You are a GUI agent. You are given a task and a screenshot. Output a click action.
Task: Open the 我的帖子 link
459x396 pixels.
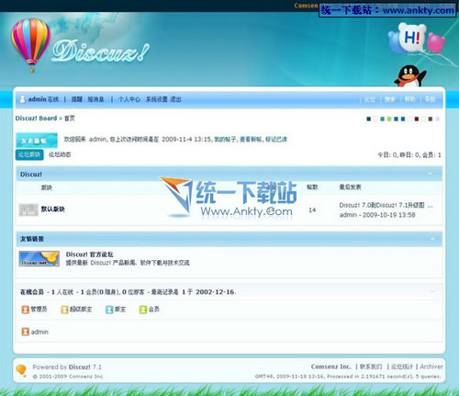coord(225,140)
